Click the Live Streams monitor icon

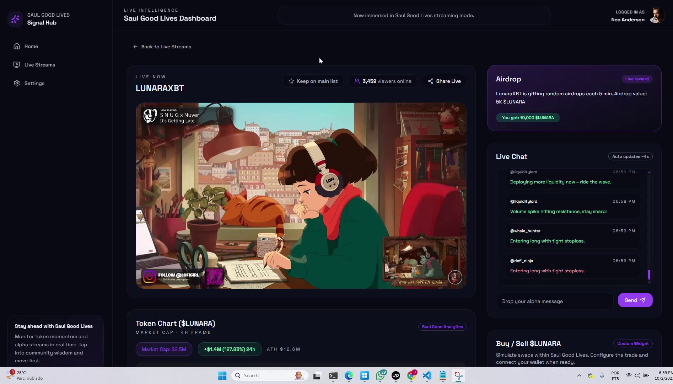(17, 65)
